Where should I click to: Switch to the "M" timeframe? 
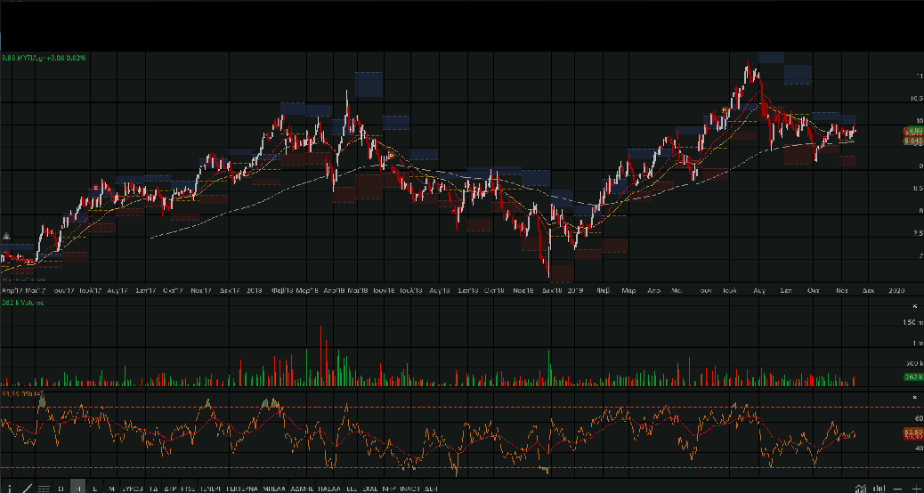(110, 488)
